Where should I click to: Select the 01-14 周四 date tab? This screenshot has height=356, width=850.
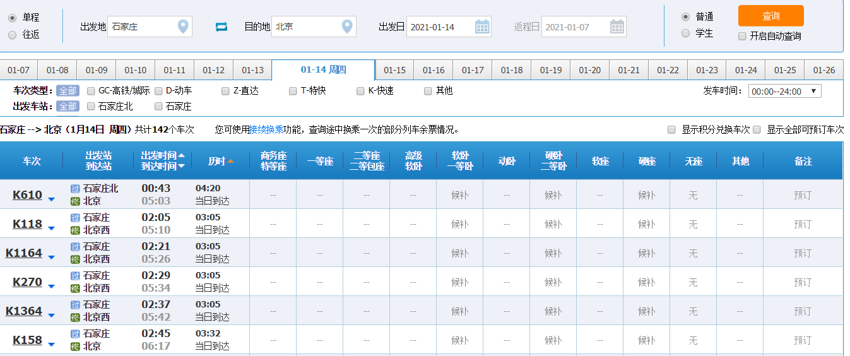[324, 69]
